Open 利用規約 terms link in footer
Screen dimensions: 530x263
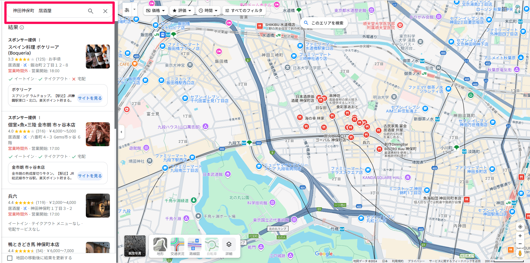397,261
